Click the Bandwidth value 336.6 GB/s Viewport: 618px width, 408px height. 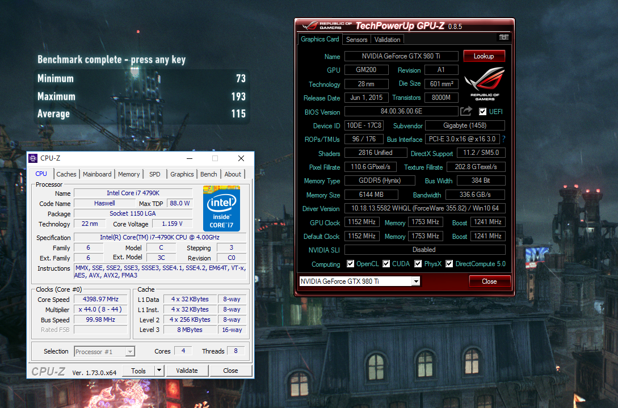[x=476, y=194]
